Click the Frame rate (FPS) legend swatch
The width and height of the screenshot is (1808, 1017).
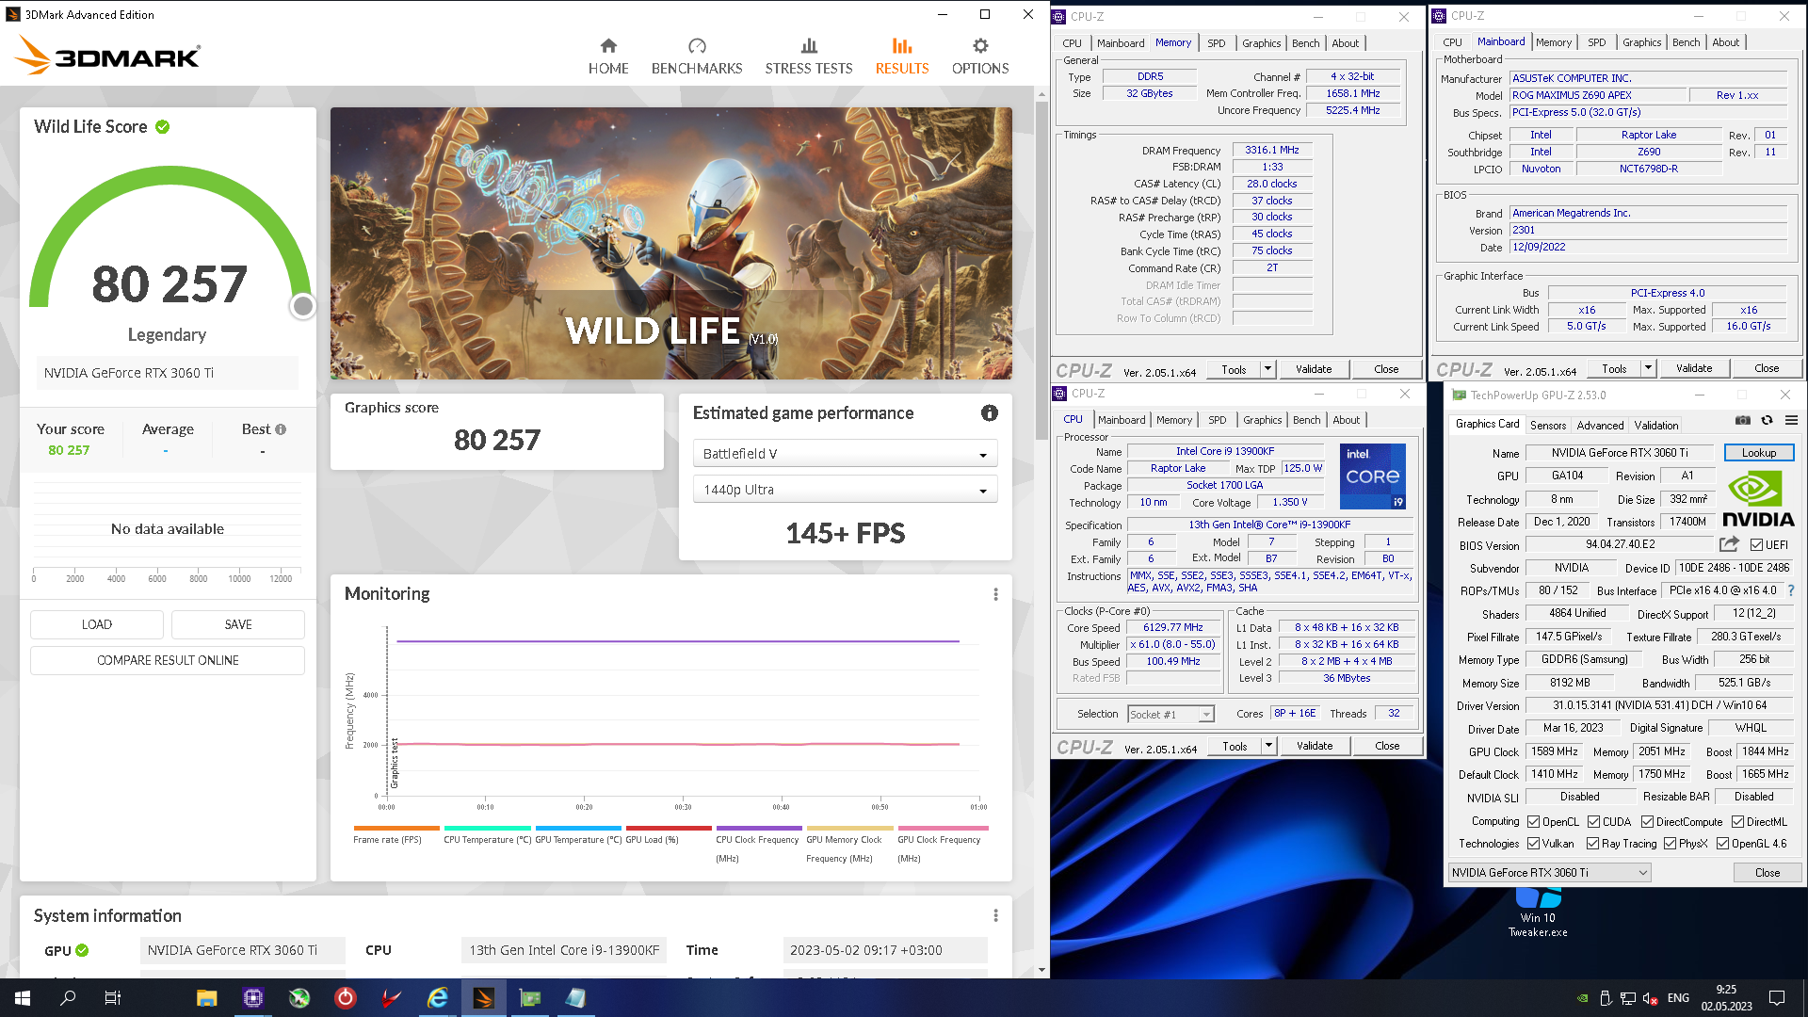395,829
